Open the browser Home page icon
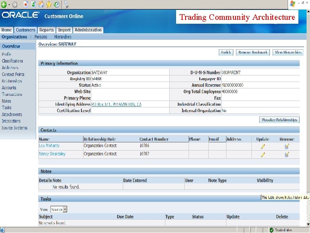The image size is (310, 233). (41, 4)
